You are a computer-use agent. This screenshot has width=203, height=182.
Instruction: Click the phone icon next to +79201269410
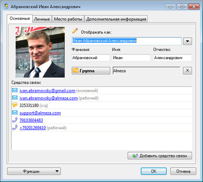tap(15, 127)
